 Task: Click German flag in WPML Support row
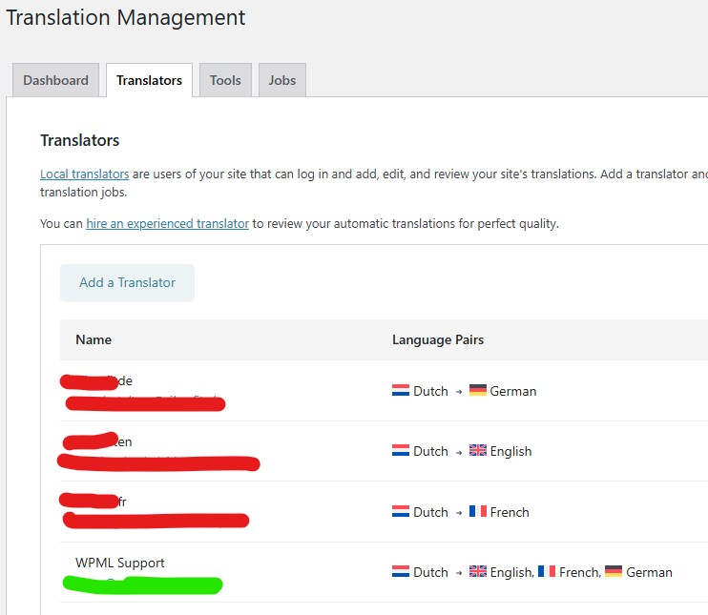(614, 571)
